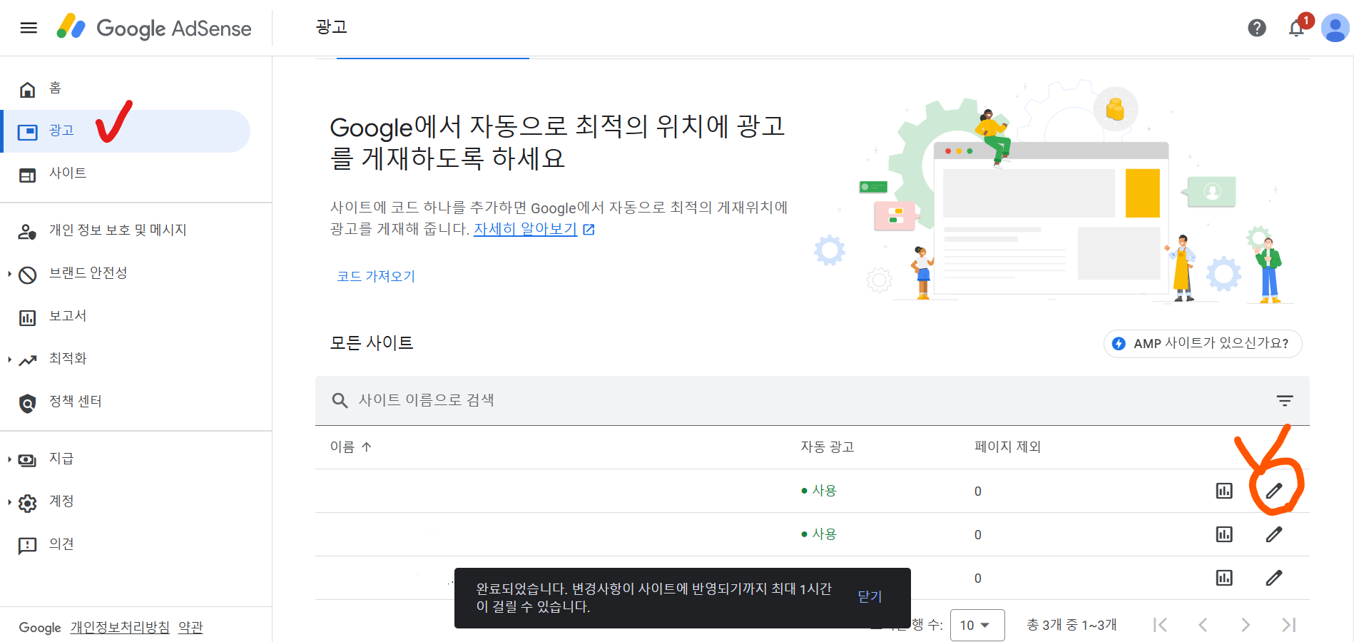Edit third site row with pencil
This screenshot has height=642, width=1354.
(x=1274, y=578)
